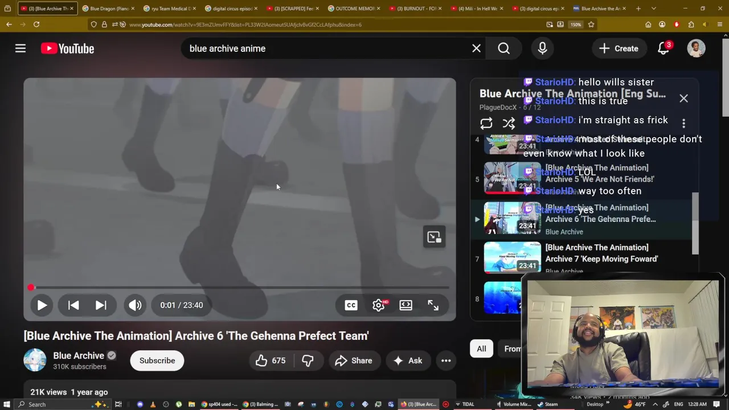Toggle playlist shuffle
Viewport: 729px width, 410px height.
click(x=509, y=124)
